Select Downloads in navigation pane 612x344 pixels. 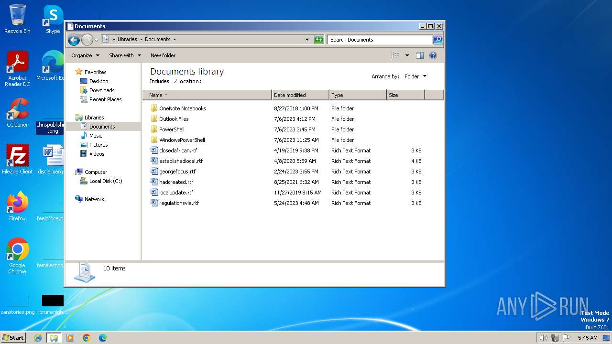click(x=102, y=90)
